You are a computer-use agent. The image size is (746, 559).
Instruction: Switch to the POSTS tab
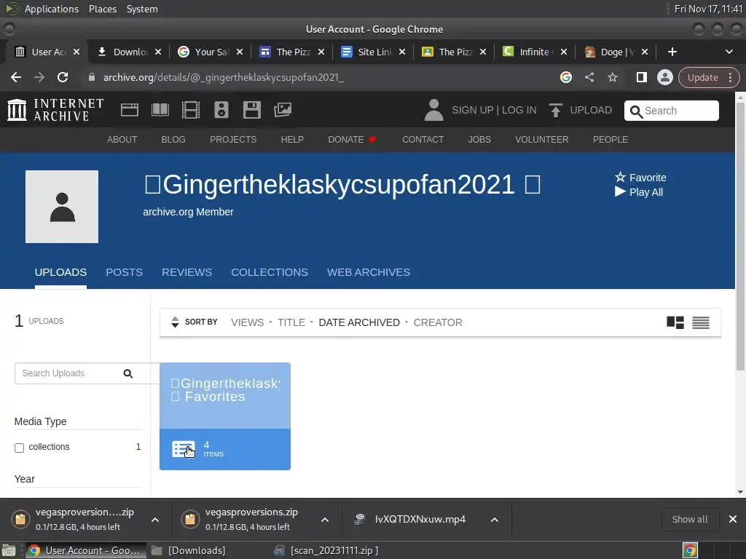point(124,272)
